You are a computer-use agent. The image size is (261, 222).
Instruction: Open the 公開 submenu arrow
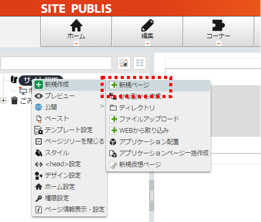coord(102,106)
